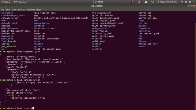This screenshot has width=196, height=110.
Task: Open the Terminal app menu dropdown
Action: point(21,2)
